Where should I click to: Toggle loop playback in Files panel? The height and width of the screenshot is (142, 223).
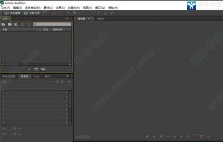pos(36,69)
